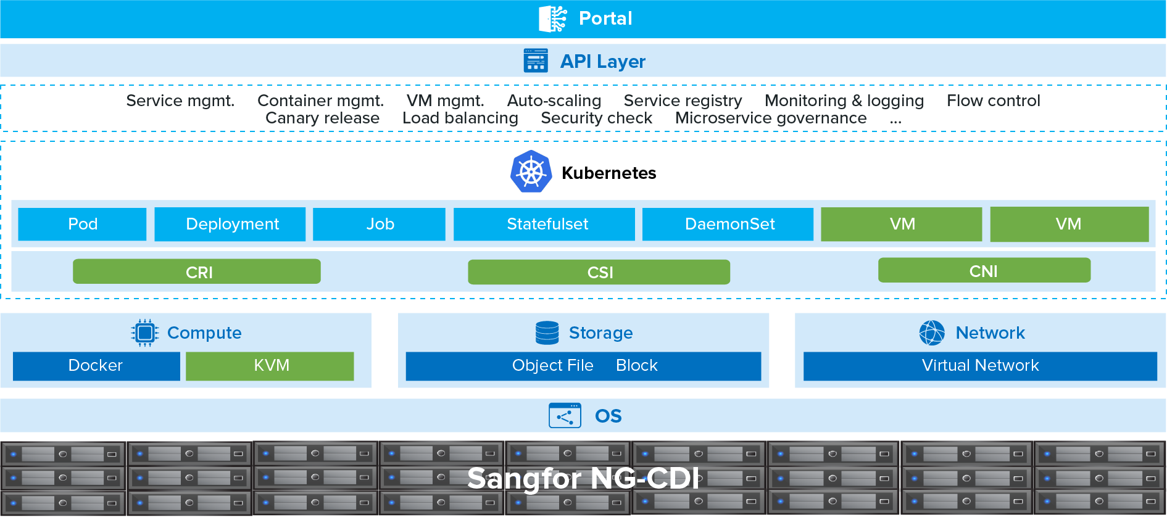Click the Storage database cylinder icon

coord(547,333)
